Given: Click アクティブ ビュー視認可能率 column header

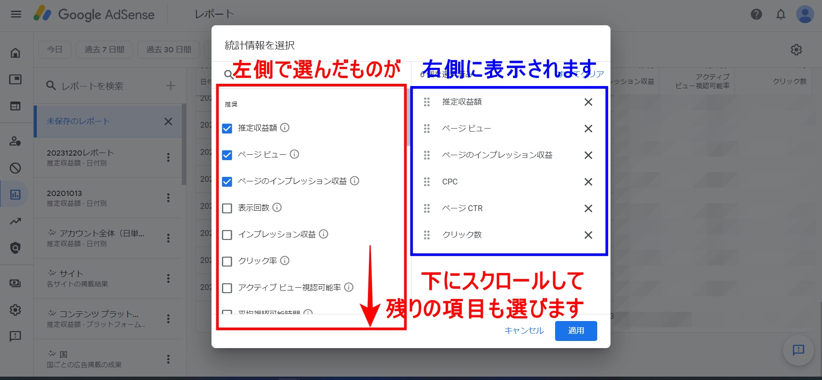Looking at the screenshot, I should click(702, 81).
